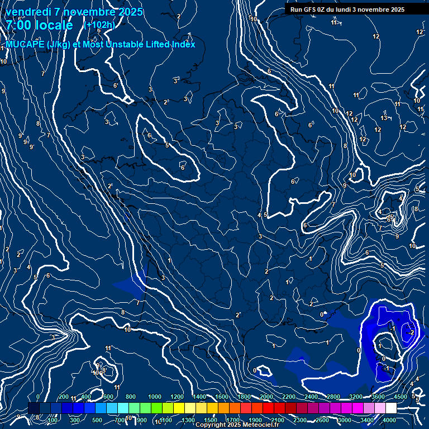Click the '13' lifted index contour label
The image size is (429, 429).
384,118
